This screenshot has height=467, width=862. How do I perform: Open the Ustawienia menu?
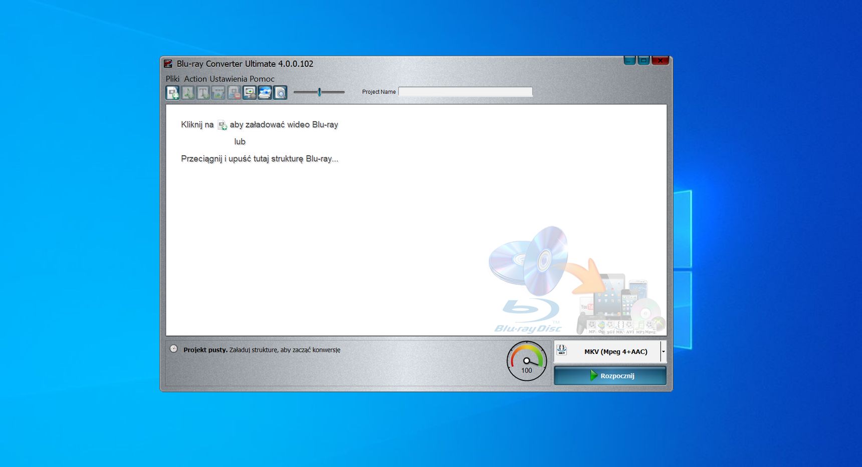(229, 79)
